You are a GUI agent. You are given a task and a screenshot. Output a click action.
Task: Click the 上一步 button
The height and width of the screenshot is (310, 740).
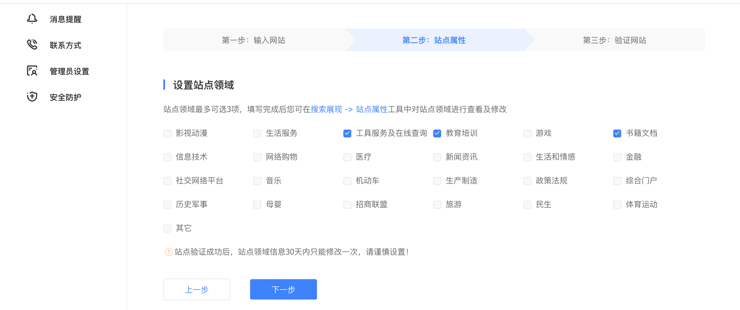[x=197, y=289]
